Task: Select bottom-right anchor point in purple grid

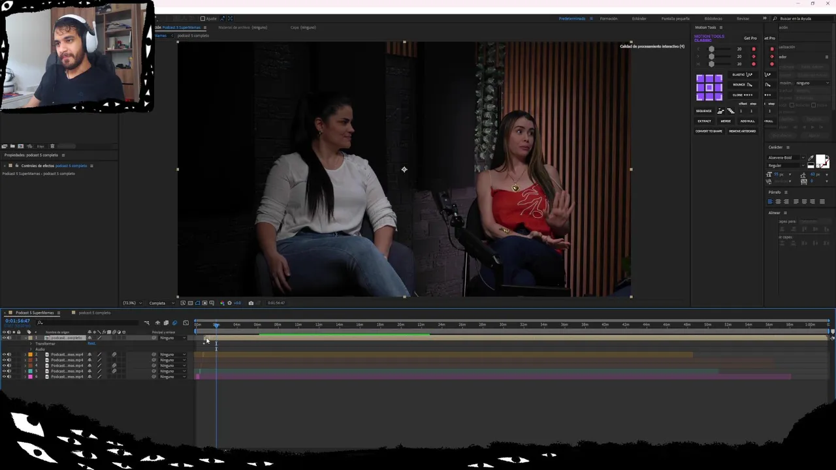Action: click(x=718, y=97)
